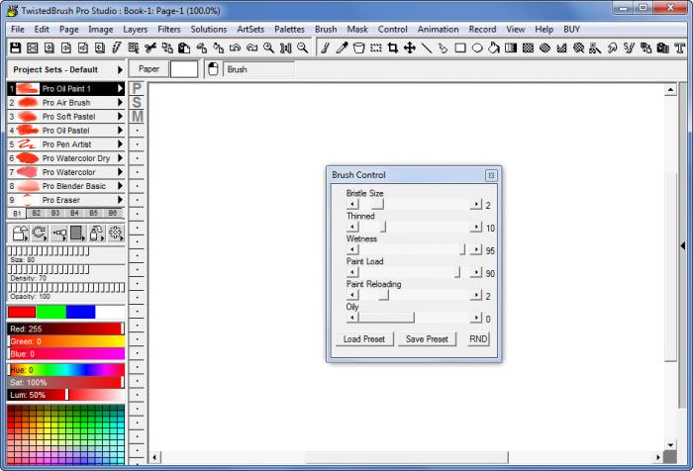693x471 pixels.
Task: Expand the Project Sets - Default menu arrow
Action: (x=120, y=70)
